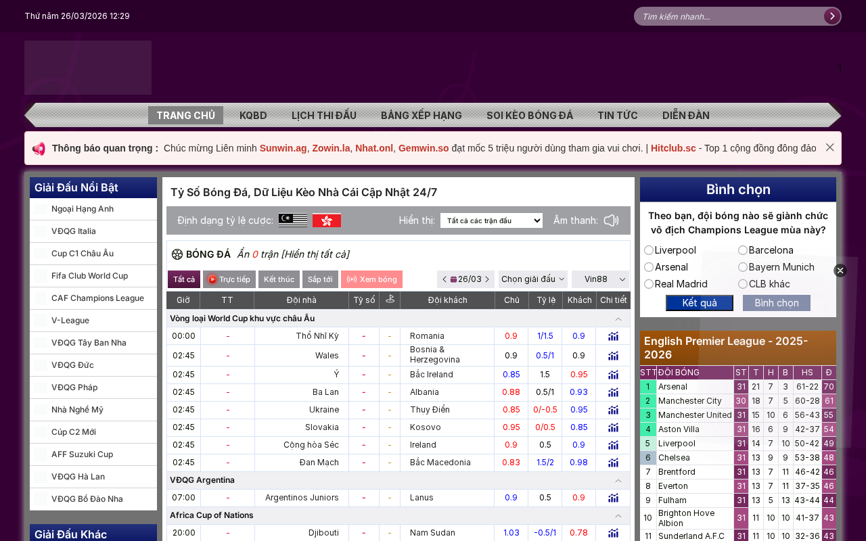Image resolution: width=866 pixels, height=541 pixels.
Task: Click the quick search arrow button
Action: pyautogui.click(x=831, y=16)
